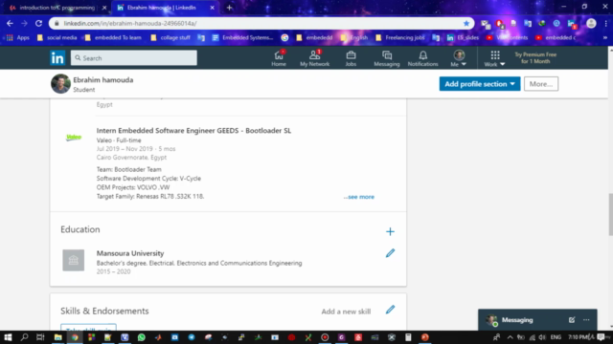Click Mansoura University school logo placeholder
This screenshot has height=344, width=613.
[74, 260]
